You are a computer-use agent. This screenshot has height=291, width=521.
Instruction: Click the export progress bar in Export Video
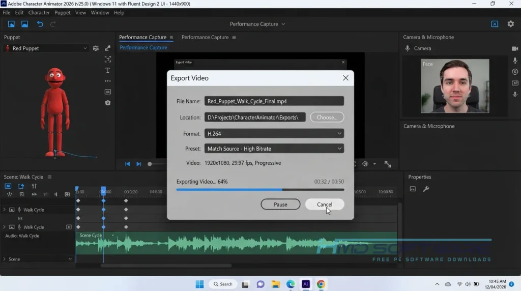pos(260,190)
